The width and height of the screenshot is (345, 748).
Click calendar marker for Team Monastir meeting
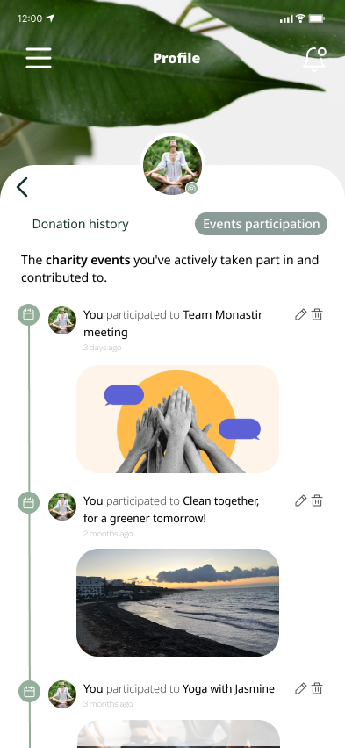29,315
